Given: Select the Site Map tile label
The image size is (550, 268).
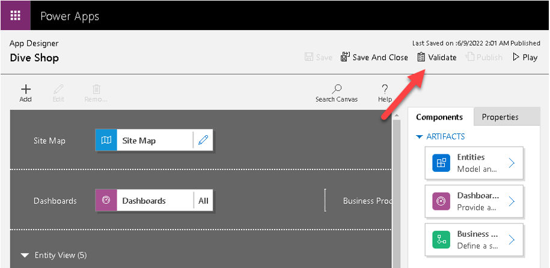Looking at the screenshot, I should [x=139, y=141].
